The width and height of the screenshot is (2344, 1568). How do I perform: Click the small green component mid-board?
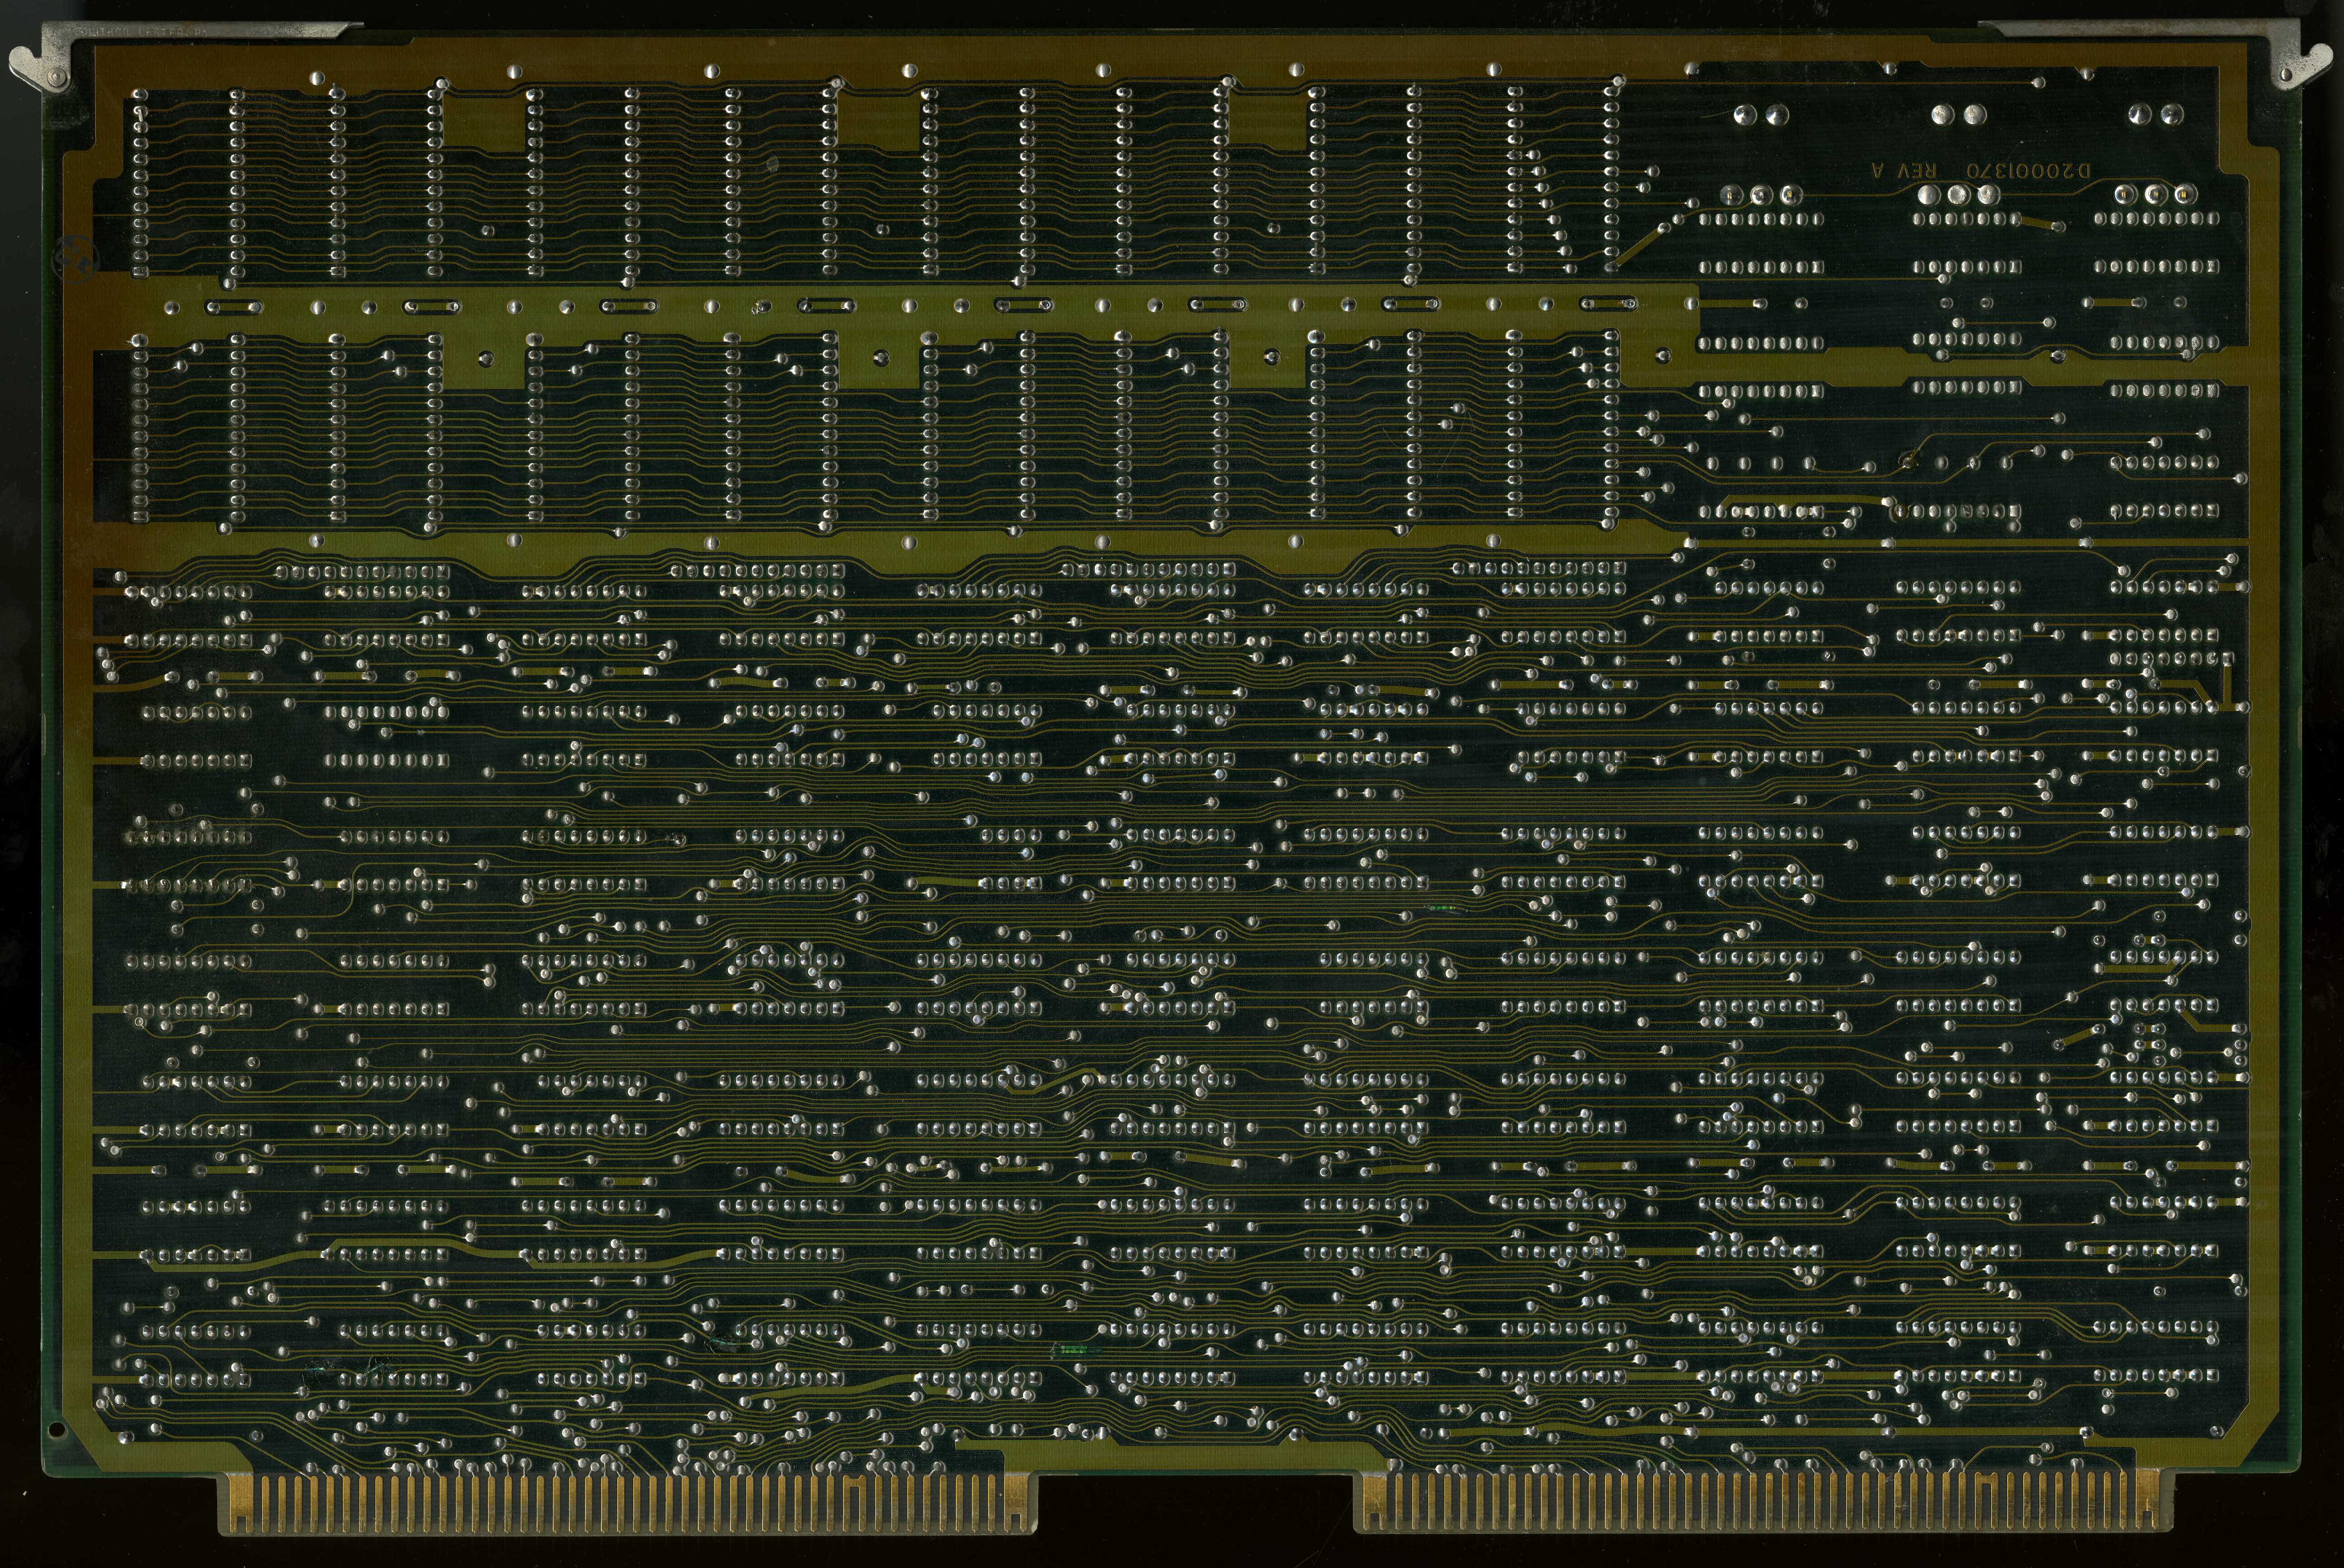[x=1443, y=909]
